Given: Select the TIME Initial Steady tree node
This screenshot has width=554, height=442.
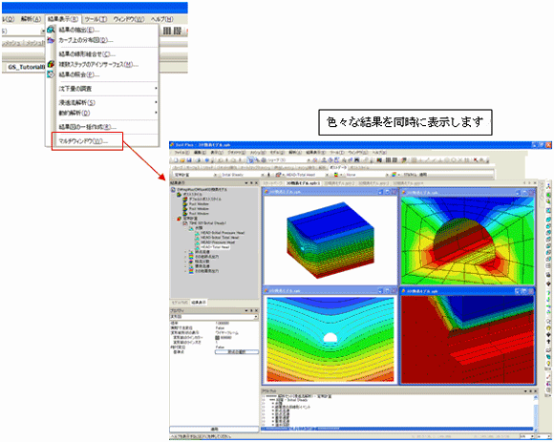Looking at the screenshot, I should [208, 223].
